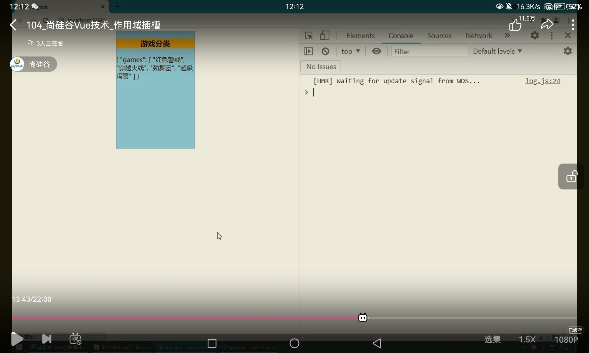This screenshot has height=353, width=589.
Task: Click the video progress bar thumb
Action: coord(363,318)
